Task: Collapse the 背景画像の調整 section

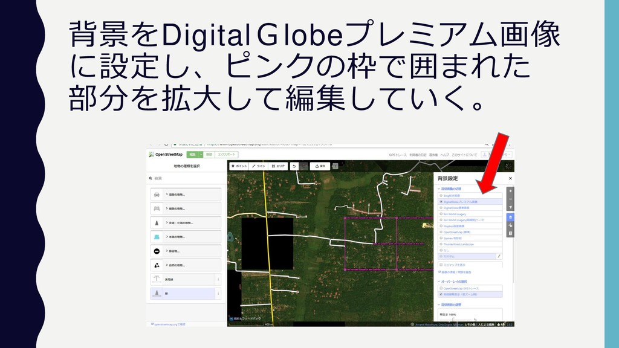Action: (x=449, y=304)
